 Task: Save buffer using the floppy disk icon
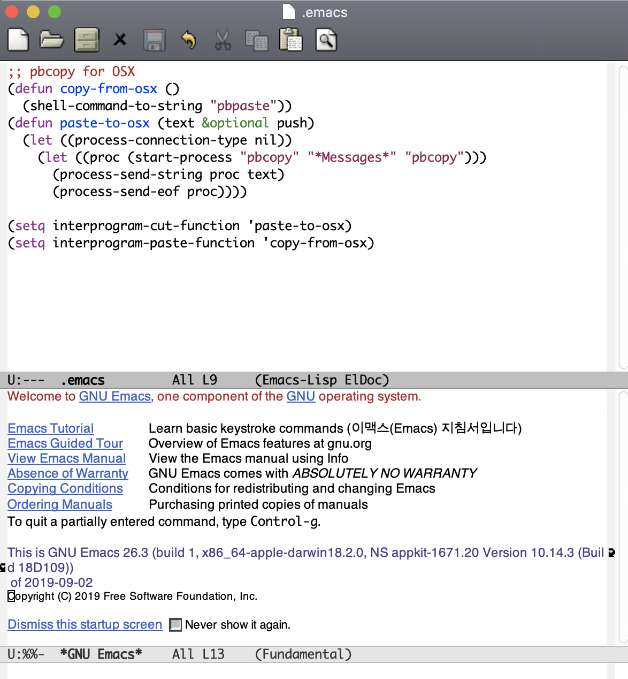pyautogui.click(x=155, y=40)
